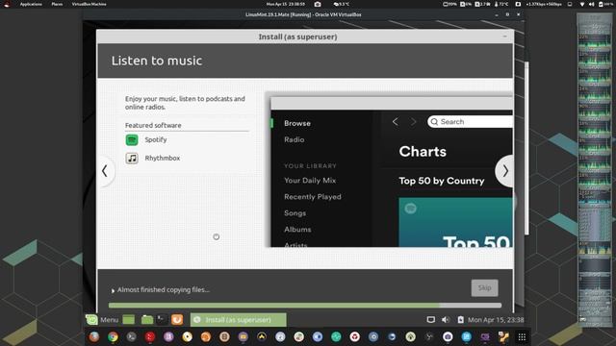616x346 pixels.
Task: Click the battery indicator in Mint panel
Action: pyautogui.click(x=460, y=320)
